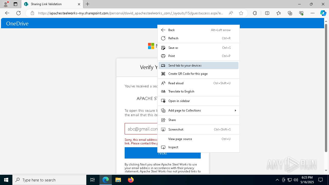Choose Read aloud in context menu
Screen dimensions: 329x185
click(x=198, y=83)
